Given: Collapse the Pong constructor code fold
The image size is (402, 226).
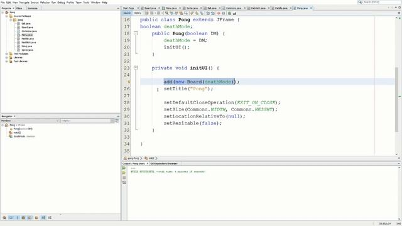Looking at the screenshot, I should (136, 33).
